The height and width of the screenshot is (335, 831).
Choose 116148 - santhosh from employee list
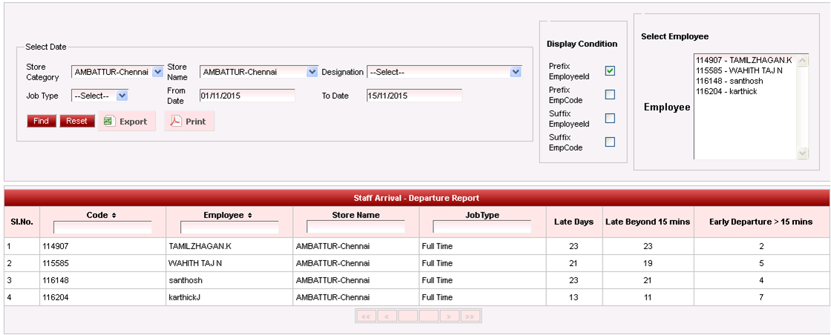pos(729,81)
